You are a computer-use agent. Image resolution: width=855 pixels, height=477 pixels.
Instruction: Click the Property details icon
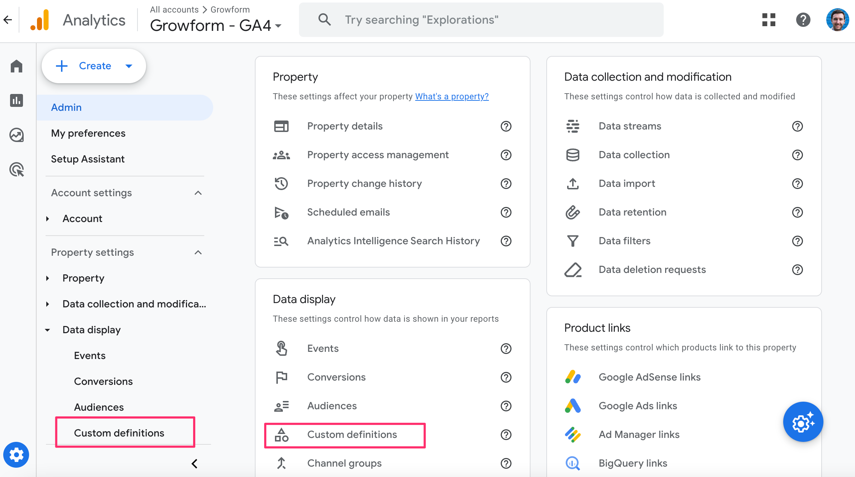point(281,126)
